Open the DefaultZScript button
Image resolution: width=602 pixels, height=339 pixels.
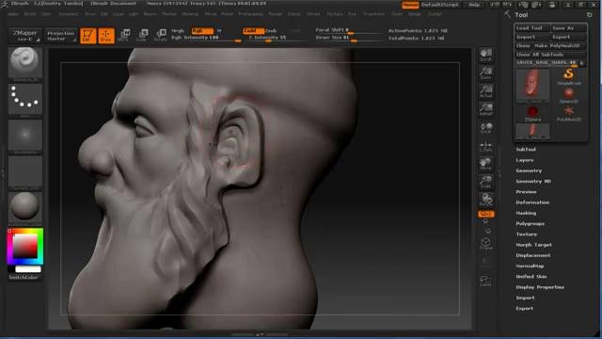(440, 5)
